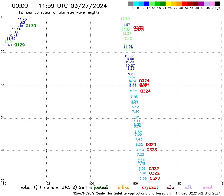Click the topmost value 12.59
The width and height of the screenshot is (224, 196).
pyautogui.click(x=125, y=19)
